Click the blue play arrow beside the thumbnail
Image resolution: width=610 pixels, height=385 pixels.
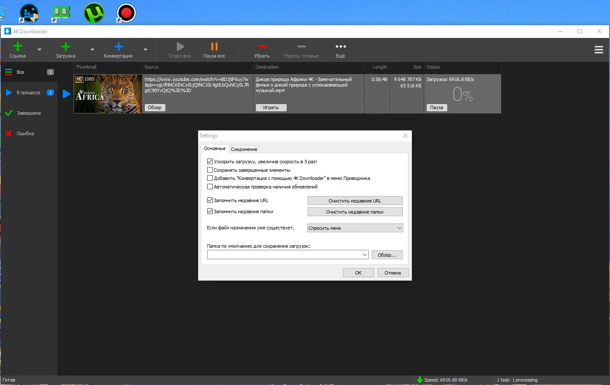(66, 94)
